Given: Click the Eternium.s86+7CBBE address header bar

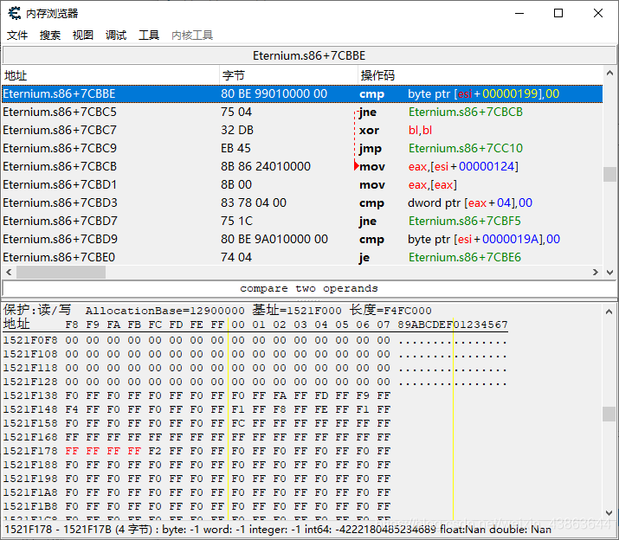Looking at the screenshot, I should tap(309, 55).
